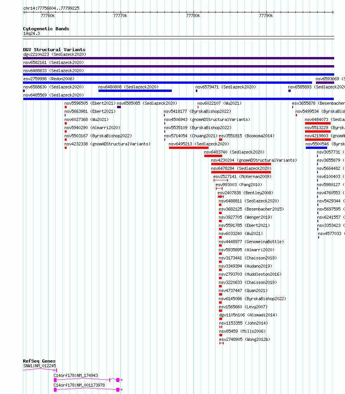Open nsv6488811 (Sedlazeck2020) variant
Screen dimensions: 345x394
coord(249,201)
